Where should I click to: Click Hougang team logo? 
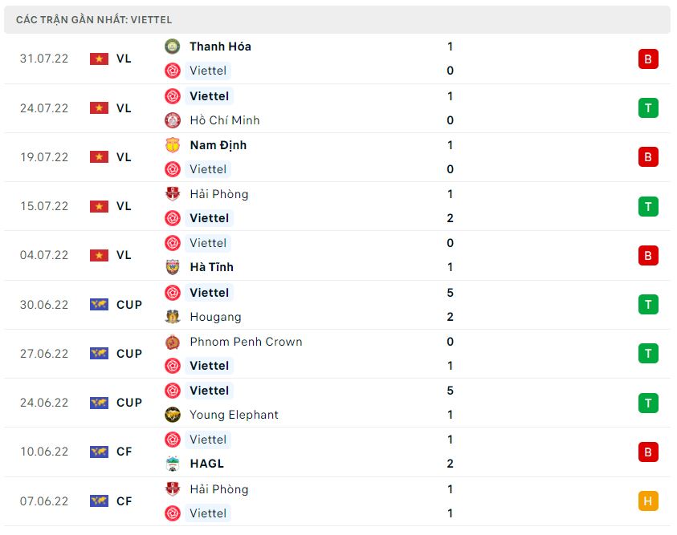click(173, 317)
